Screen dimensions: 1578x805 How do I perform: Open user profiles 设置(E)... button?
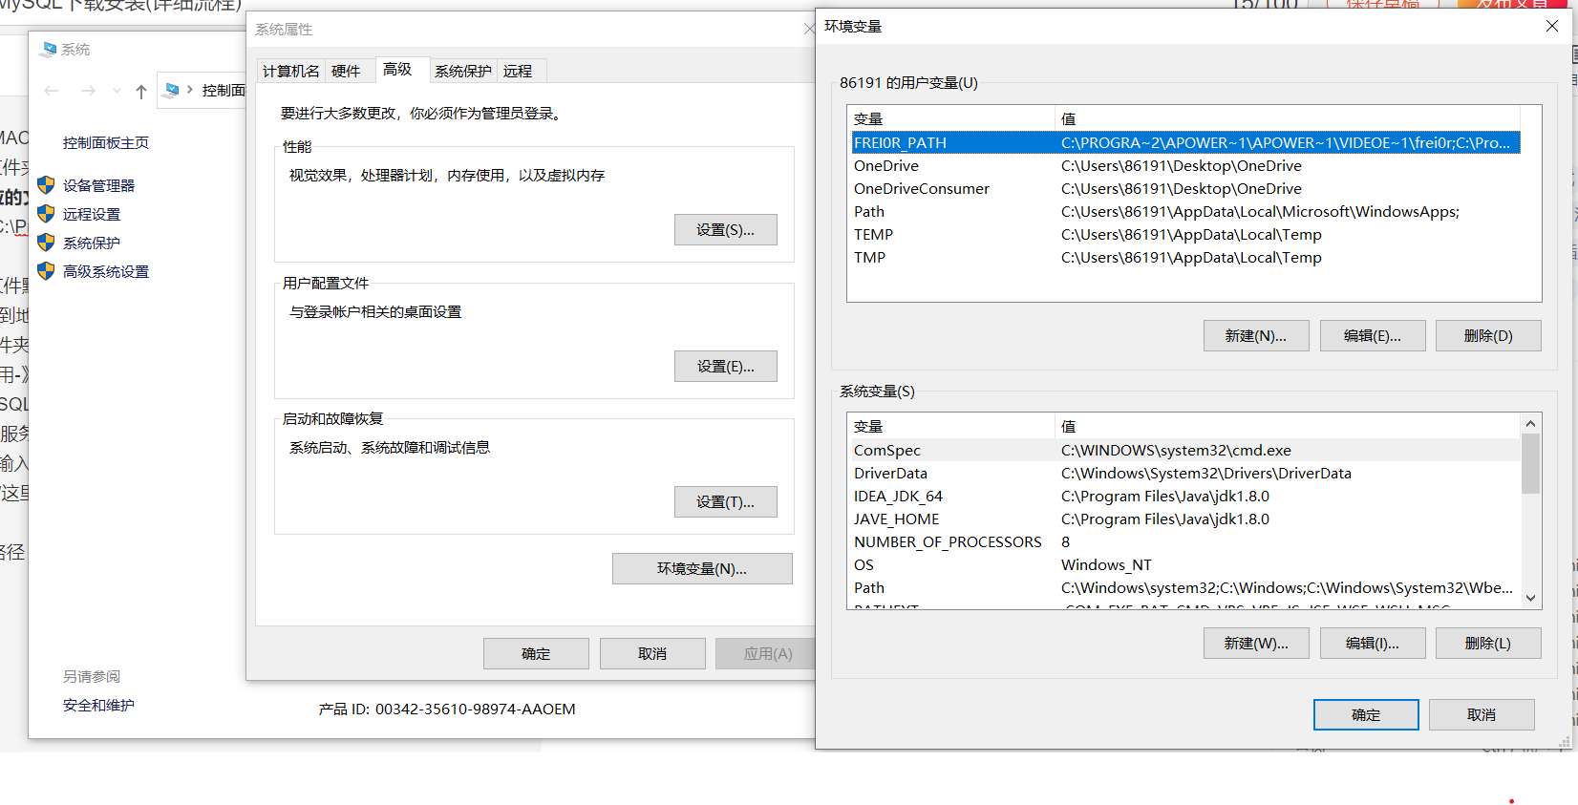click(x=726, y=367)
